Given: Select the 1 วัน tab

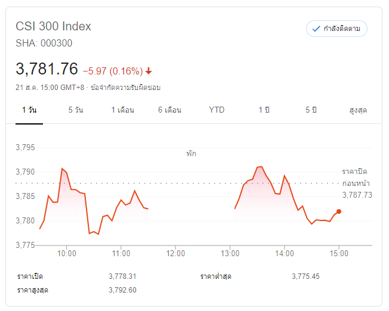Looking at the screenshot, I should [29, 110].
